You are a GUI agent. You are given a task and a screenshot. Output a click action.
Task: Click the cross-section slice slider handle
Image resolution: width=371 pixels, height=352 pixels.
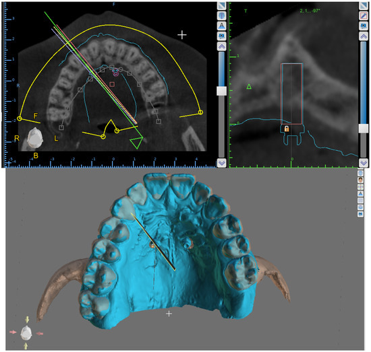tap(364, 129)
